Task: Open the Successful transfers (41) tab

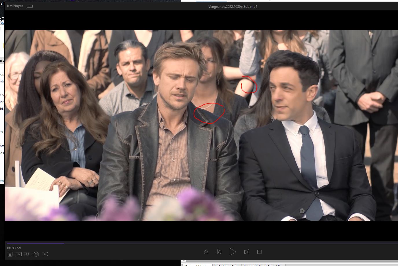Action: pyautogui.click(x=262, y=265)
